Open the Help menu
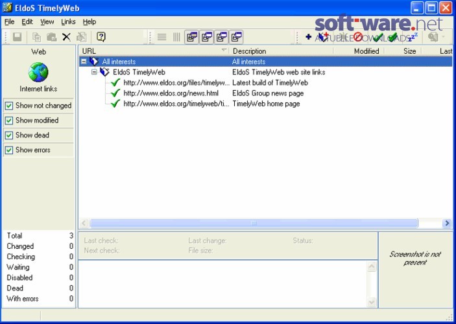 tap(90, 22)
